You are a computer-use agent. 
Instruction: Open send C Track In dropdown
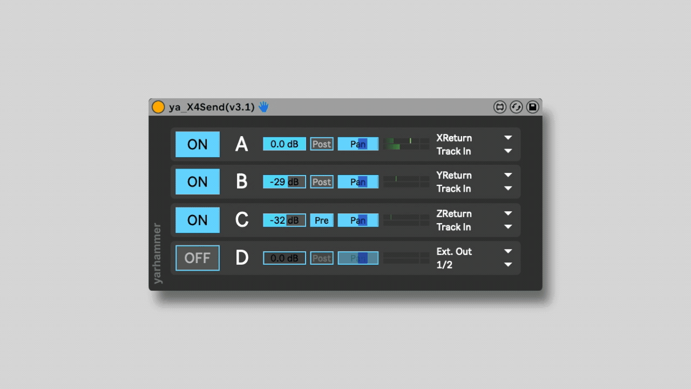[475, 227]
